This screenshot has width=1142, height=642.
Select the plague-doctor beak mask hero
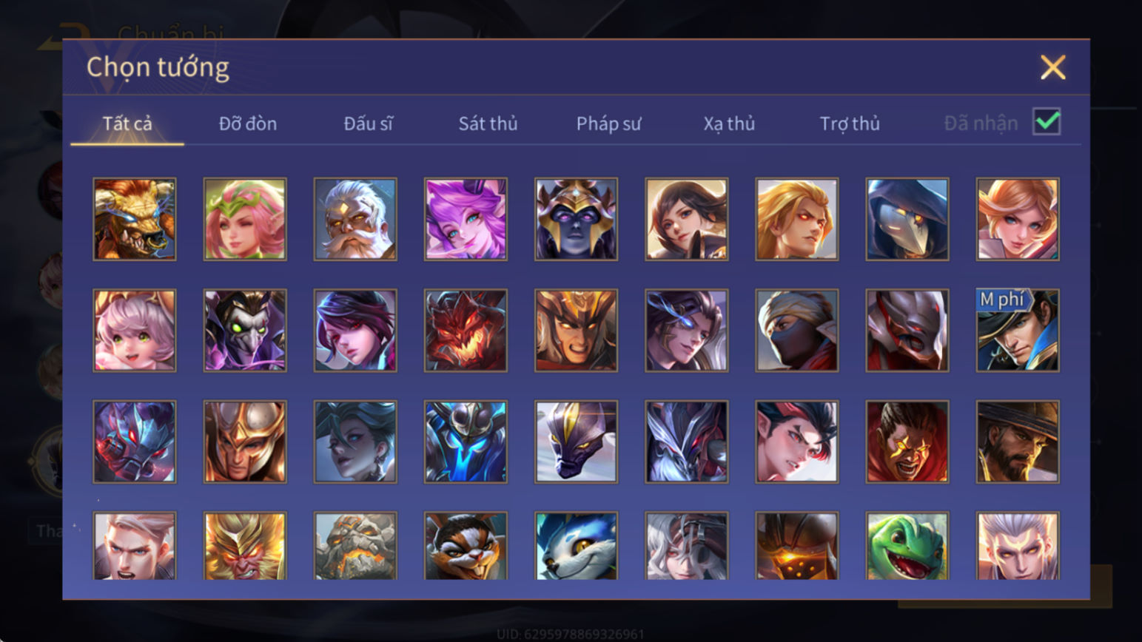907,219
